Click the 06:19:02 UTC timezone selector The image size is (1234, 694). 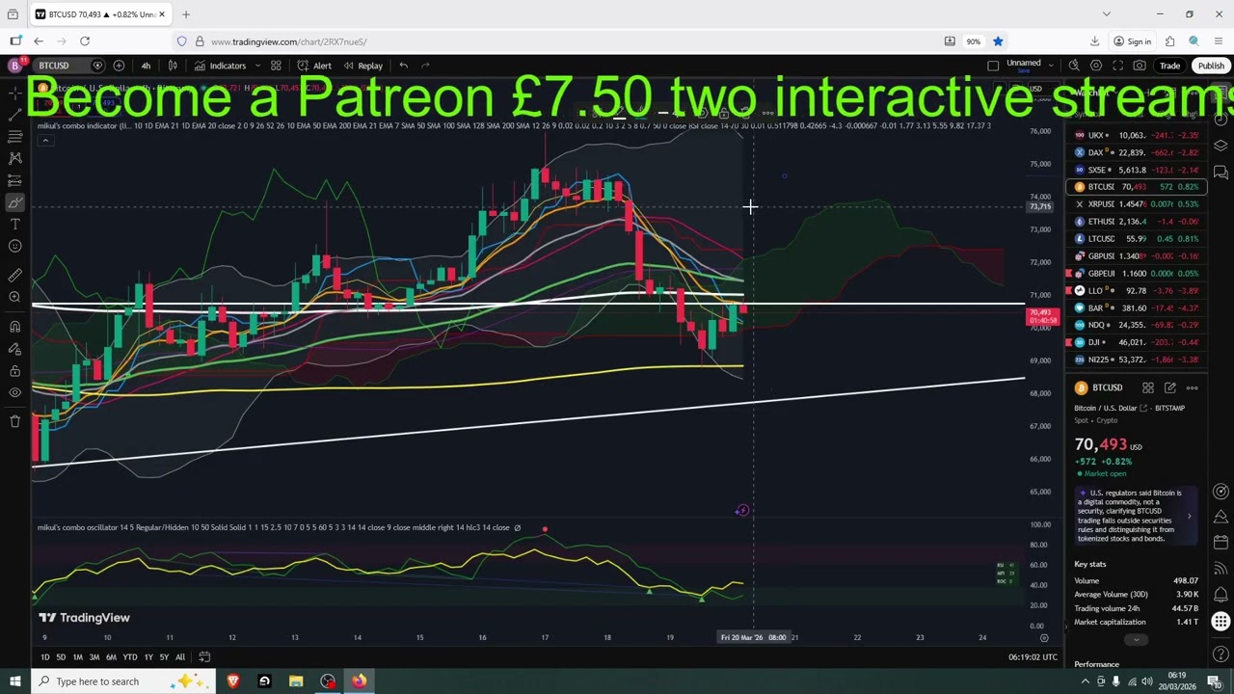click(1033, 657)
